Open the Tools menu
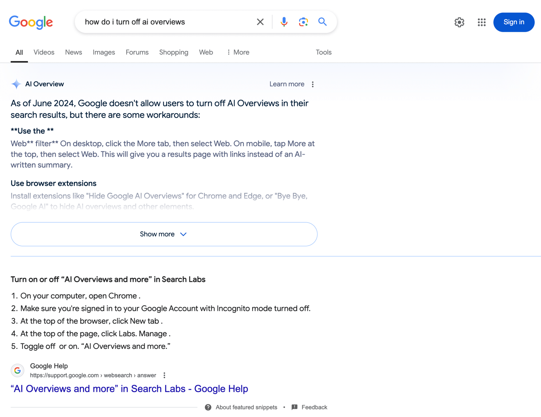541x417 pixels. click(324, 52)
